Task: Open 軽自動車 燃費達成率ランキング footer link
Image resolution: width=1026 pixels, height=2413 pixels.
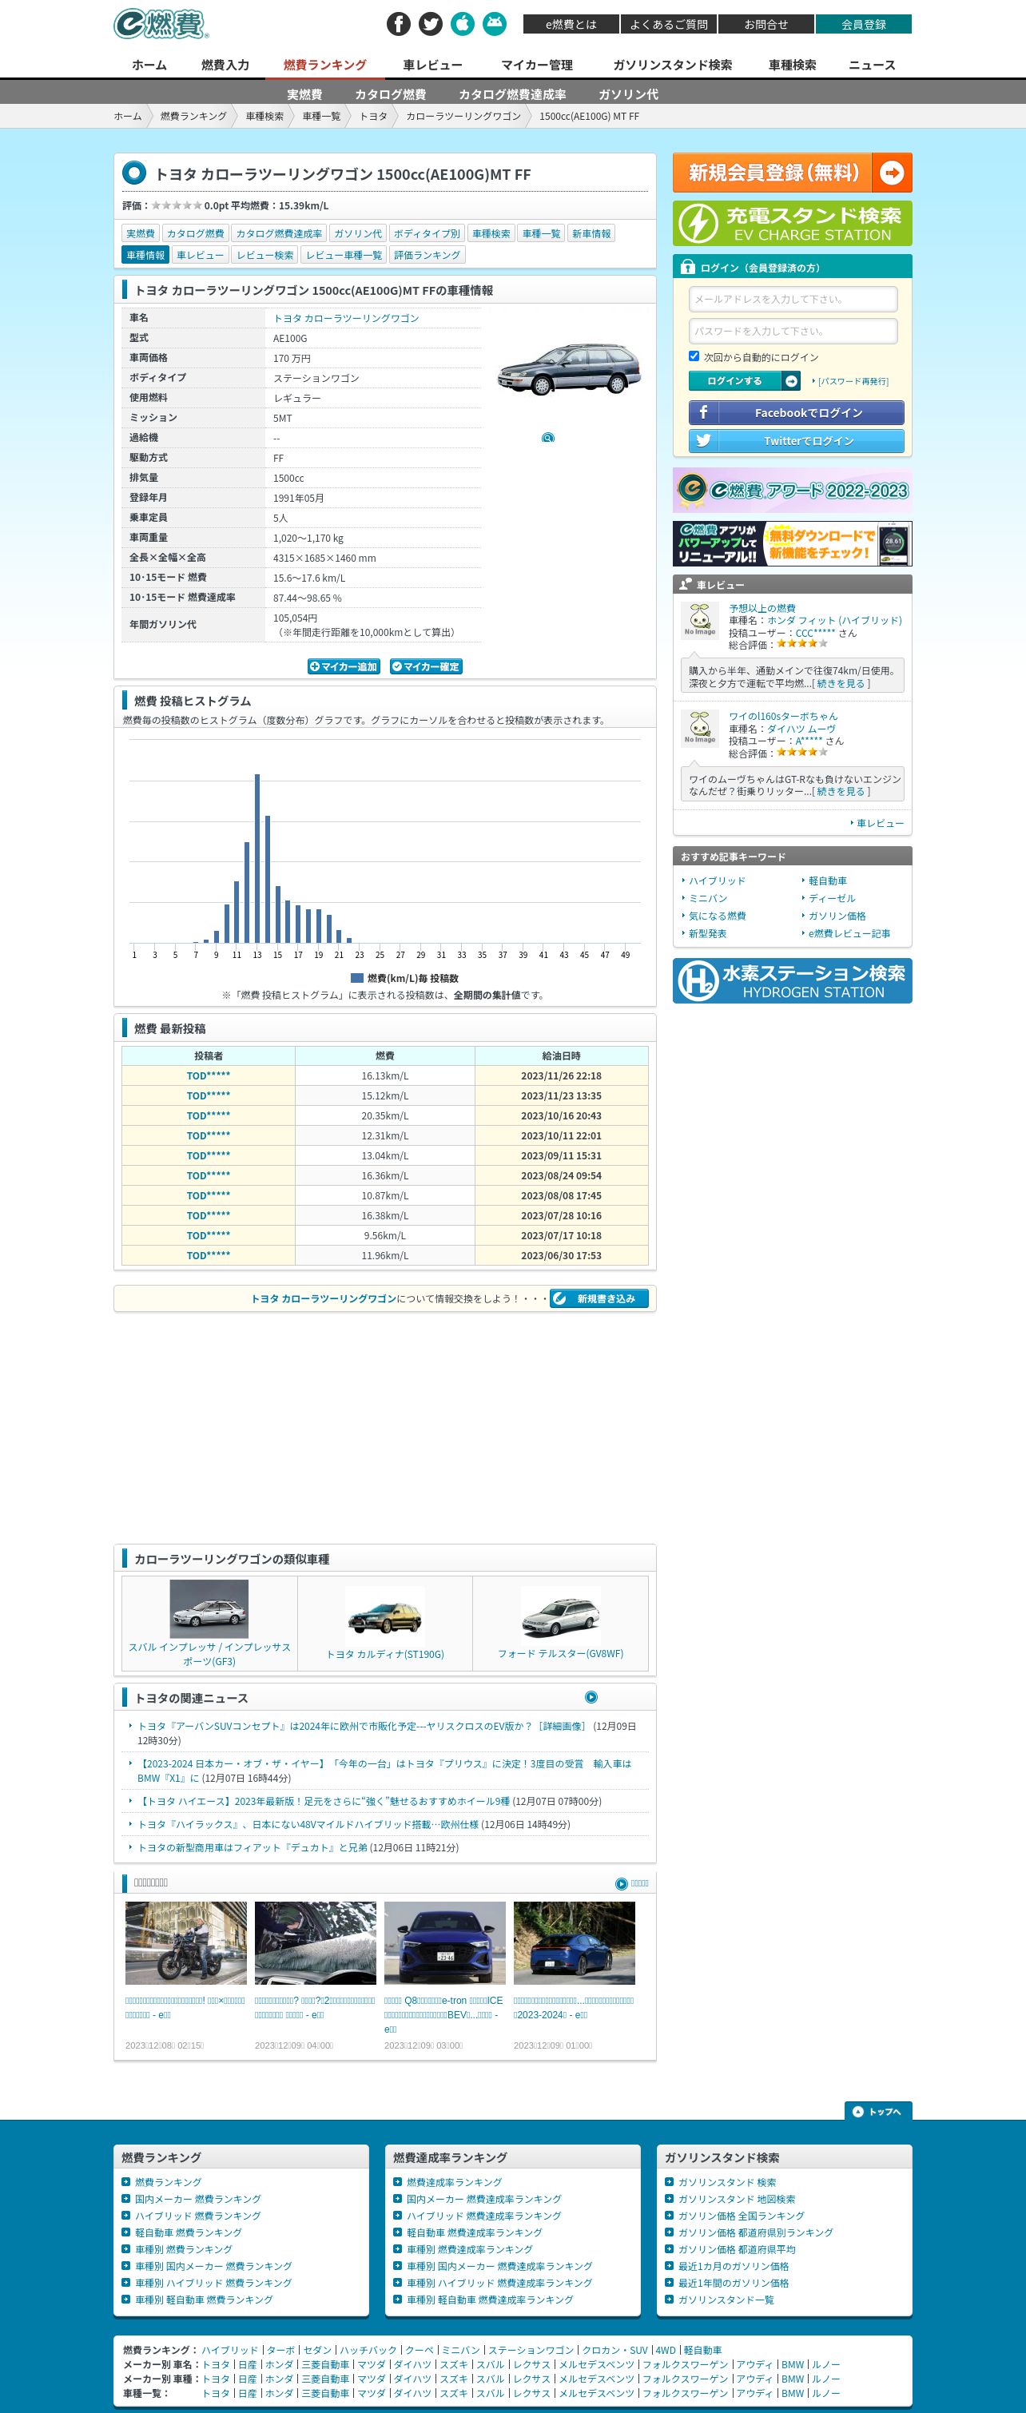Action: click(474, 2233)
